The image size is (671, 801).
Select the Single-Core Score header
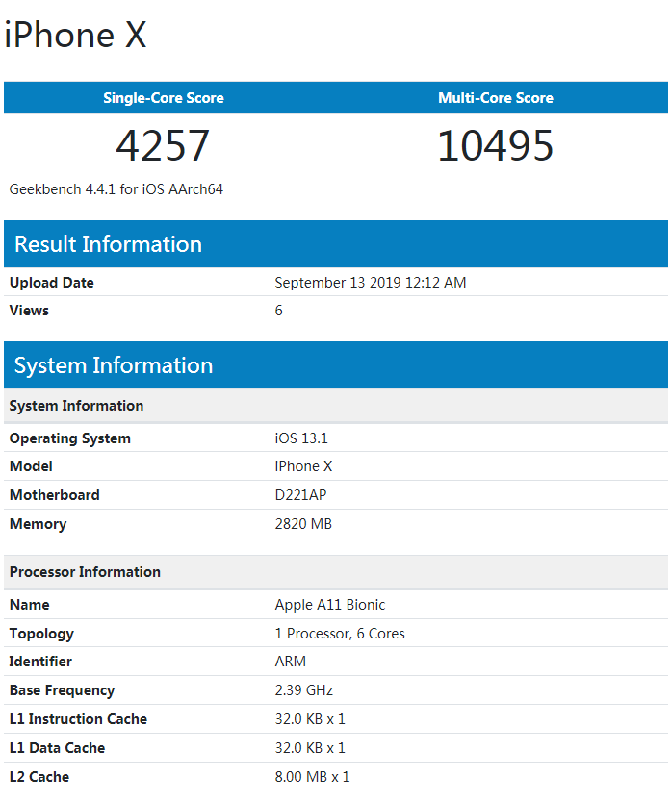pos(164,98)
